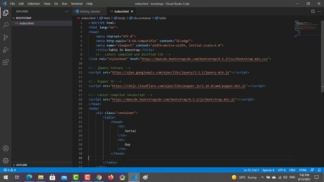Open the Explorer panel ellipsis menu
The image size is (324, 182).
(x=66, y=12)
